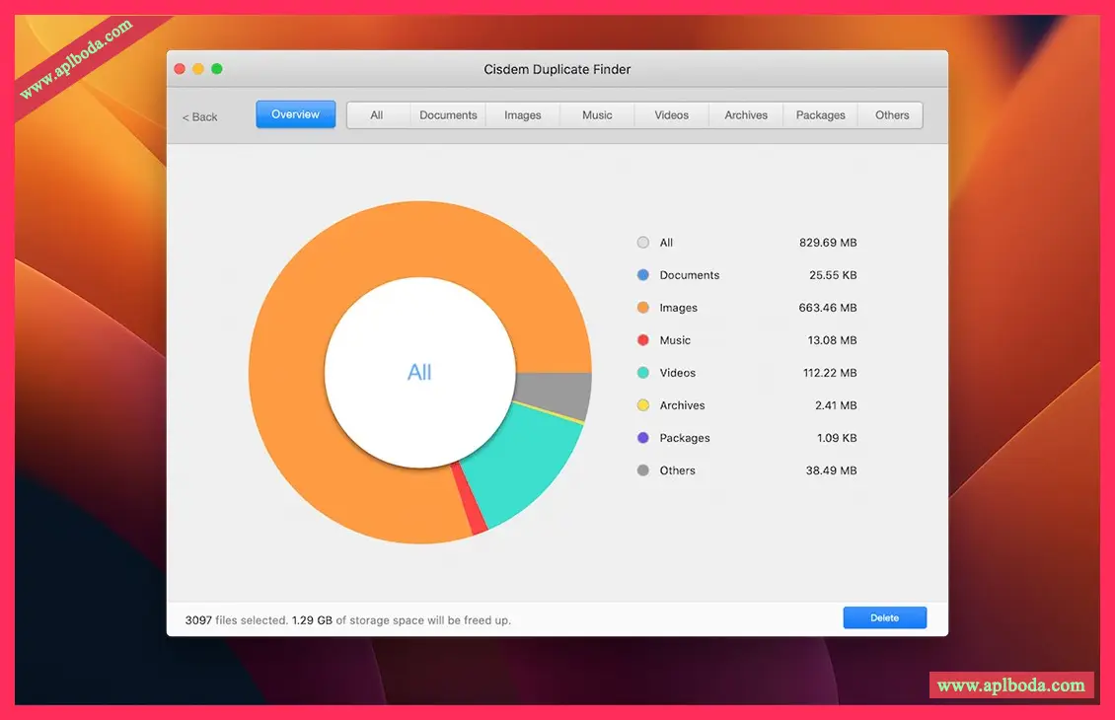Click the gray All legend dot
This screenshot has height=720, width=1115.
(x=642, y=243)
